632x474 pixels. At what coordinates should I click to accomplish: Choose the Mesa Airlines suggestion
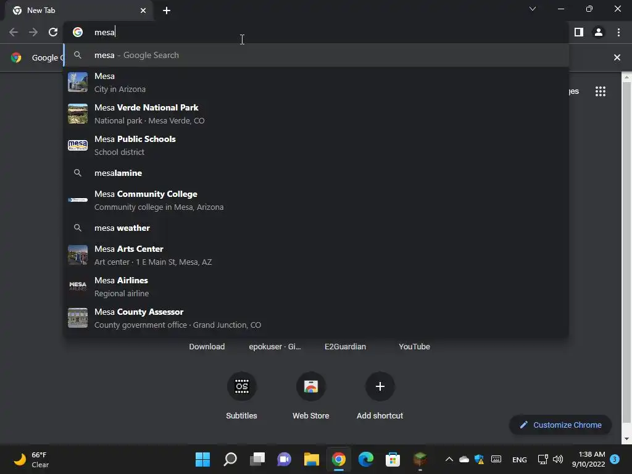pyautogui.click(x=316, y=287)
